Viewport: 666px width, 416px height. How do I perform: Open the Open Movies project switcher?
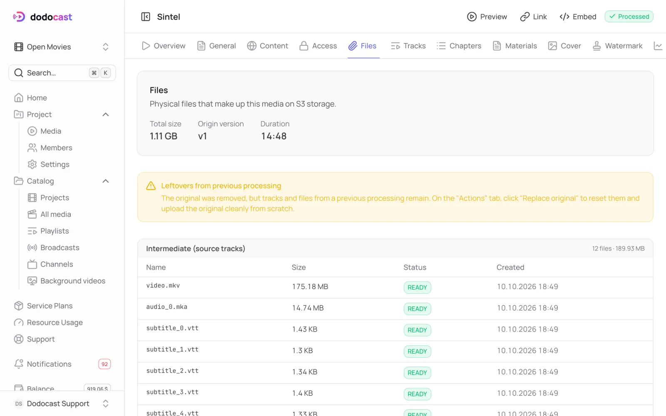tap(62, 47)
